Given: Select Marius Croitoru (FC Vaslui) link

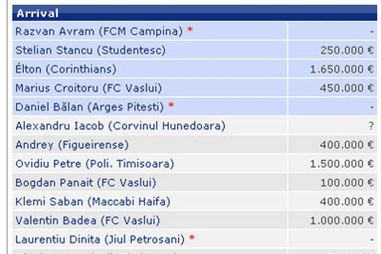Looking at the screenshot, I should 88,88.
